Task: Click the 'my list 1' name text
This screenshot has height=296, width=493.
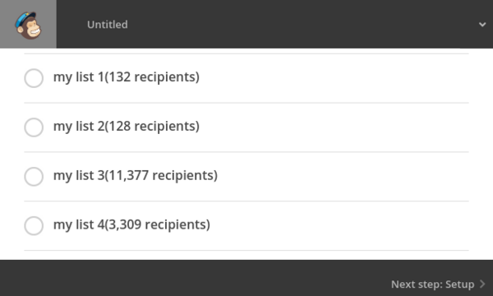Action: pyautogui.click(x=79, y=77)
